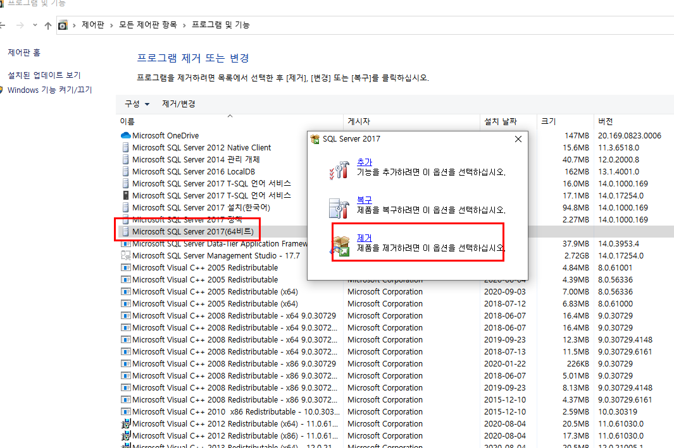Screen dimensions: 674x448
Task: Click the Add (추가) tools icon in dialog
Action: 339,169
